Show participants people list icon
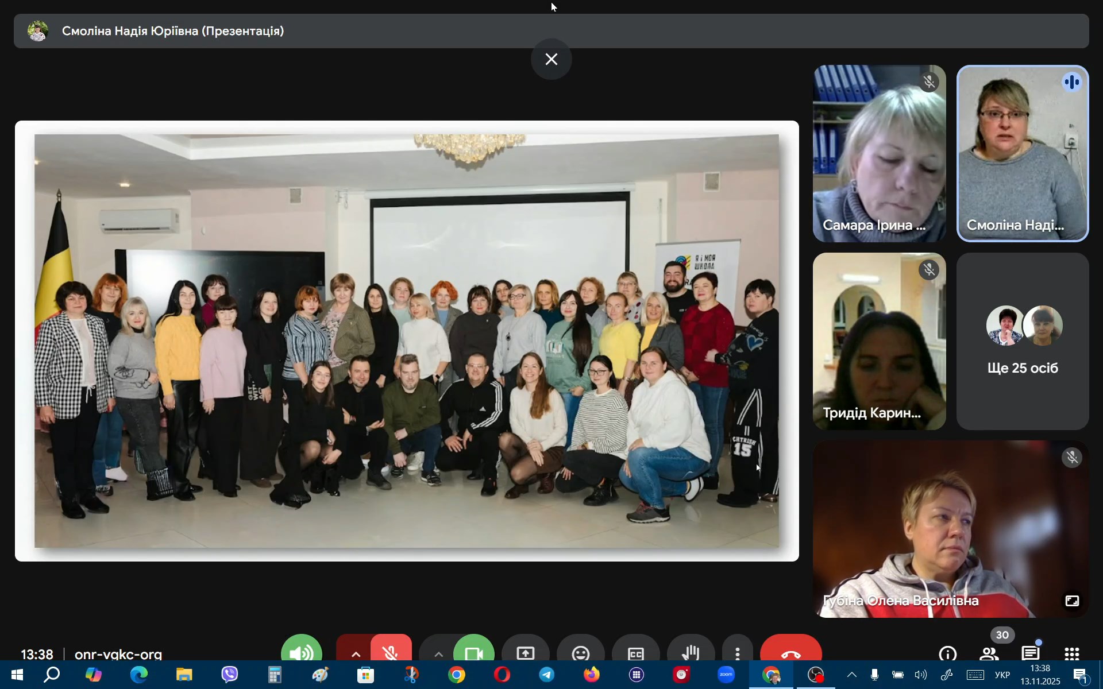This screenshot has height=689, width=1103. pyautogui.click(x=989, y=653)
